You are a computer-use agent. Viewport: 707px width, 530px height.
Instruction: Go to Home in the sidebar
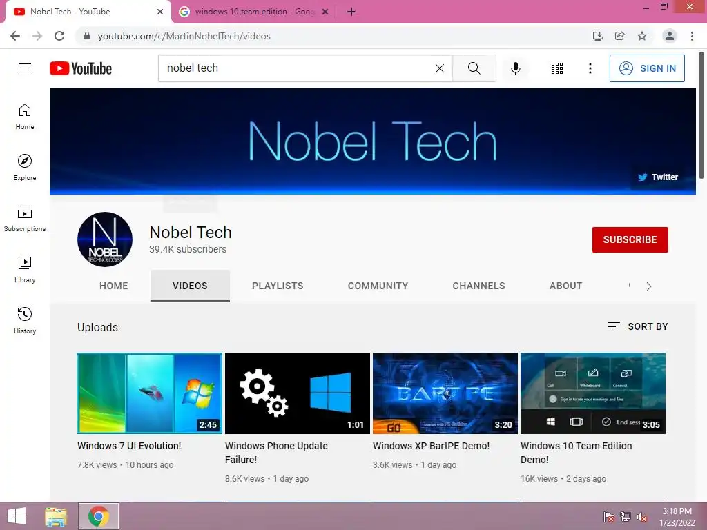pos(25,116)
